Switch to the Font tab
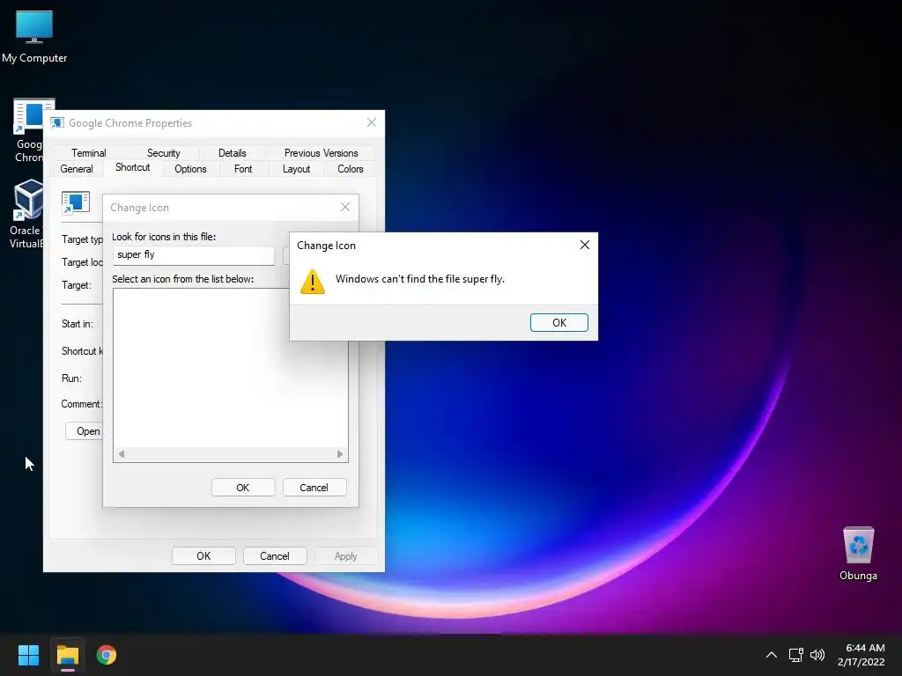 point(243,169)
